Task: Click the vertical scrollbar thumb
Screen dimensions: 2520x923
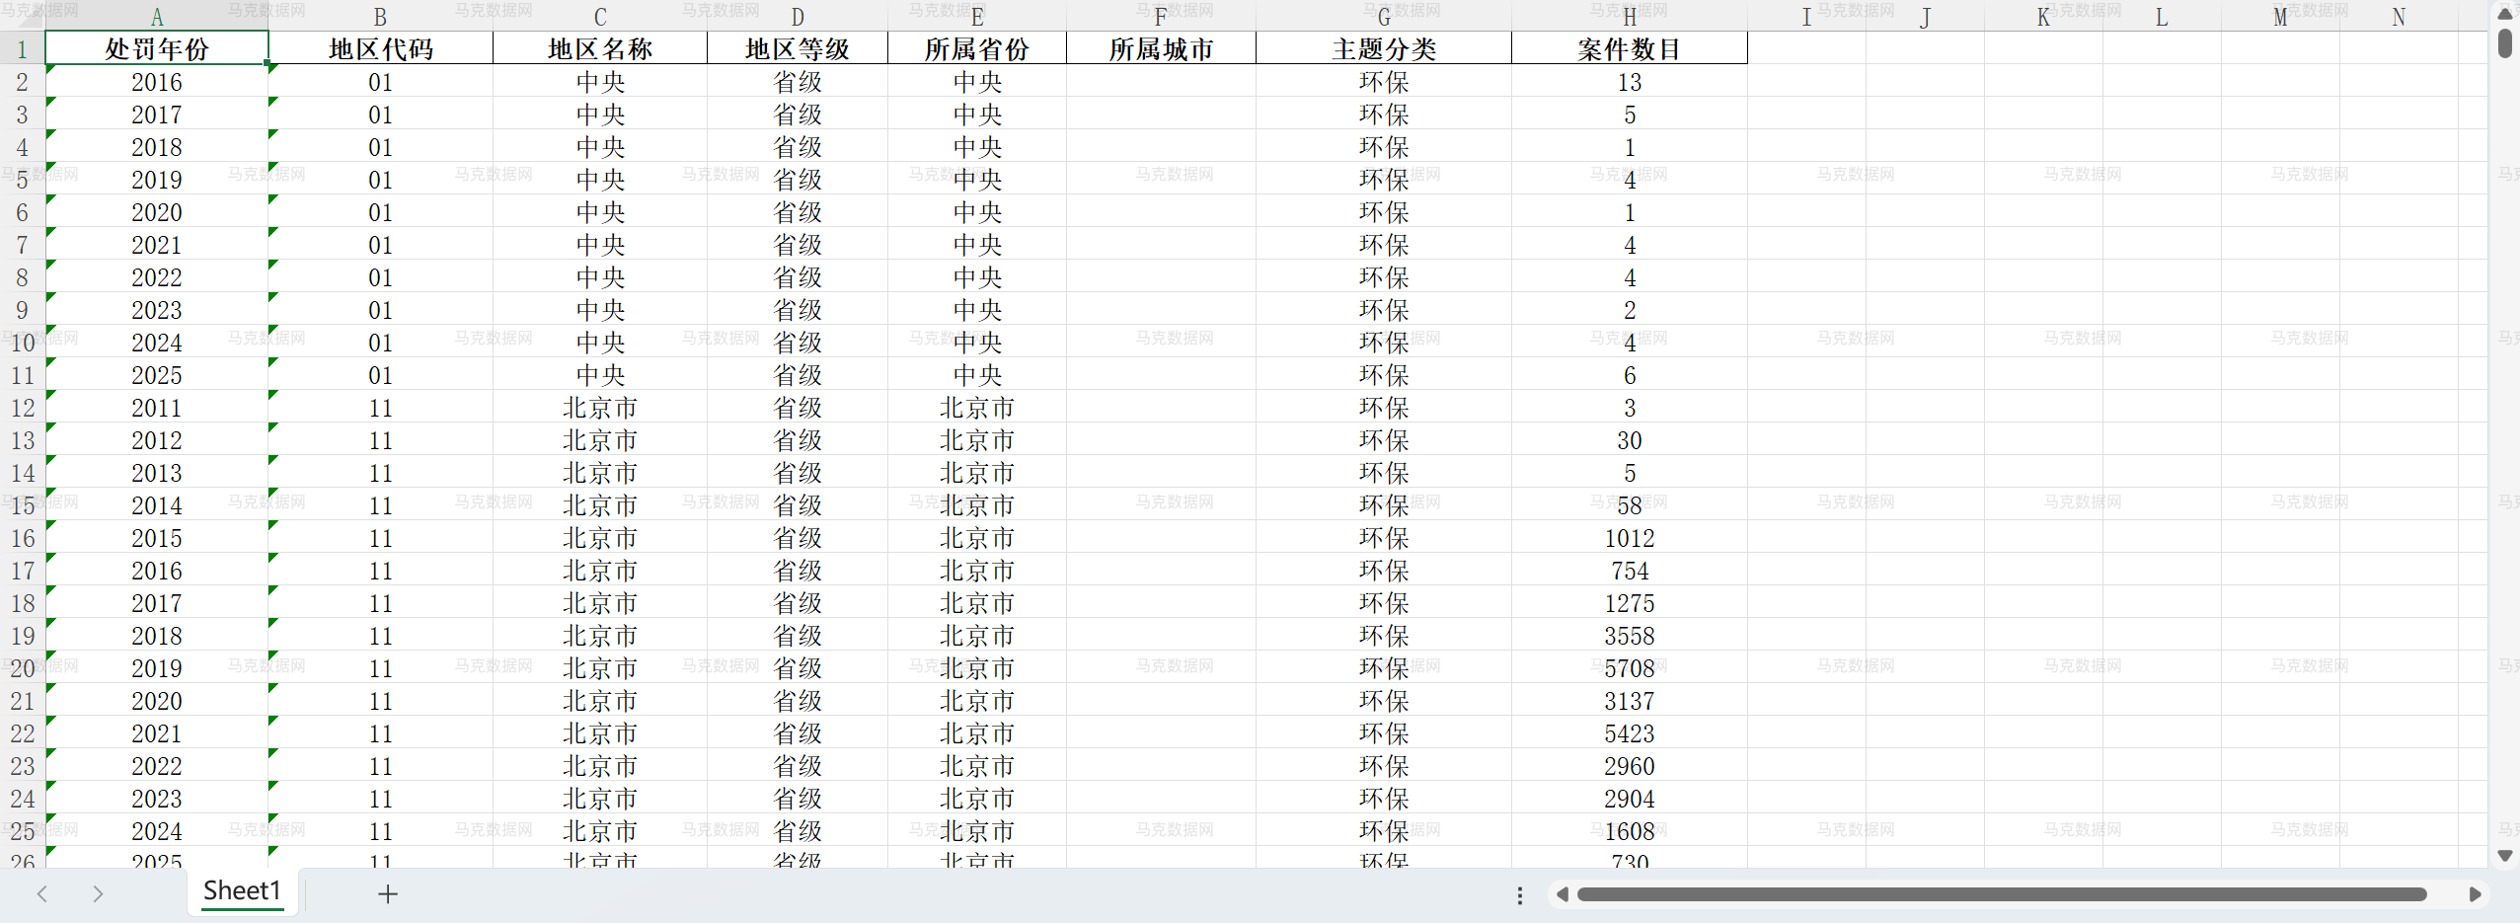Action: pos(2505,43)
